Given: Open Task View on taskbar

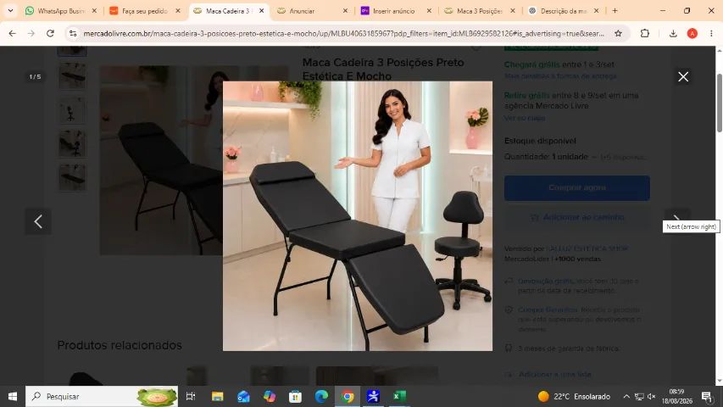Looking at the screenshot, I should (191, 396).
